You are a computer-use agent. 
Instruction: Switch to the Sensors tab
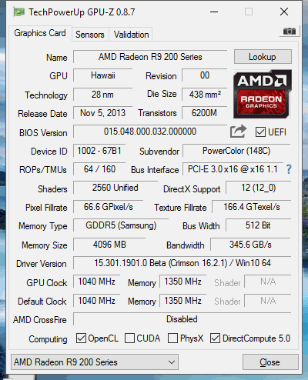pos(90,35)
